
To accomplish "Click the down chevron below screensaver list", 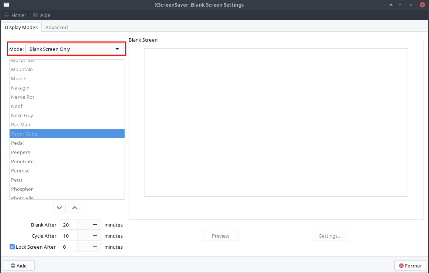I will tap(59, 208).
